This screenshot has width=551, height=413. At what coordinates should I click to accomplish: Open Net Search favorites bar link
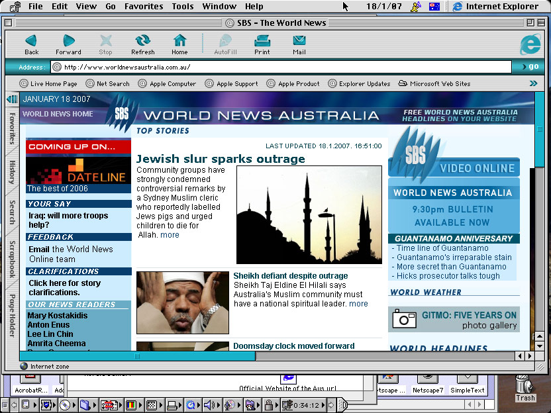pos(108,83)
